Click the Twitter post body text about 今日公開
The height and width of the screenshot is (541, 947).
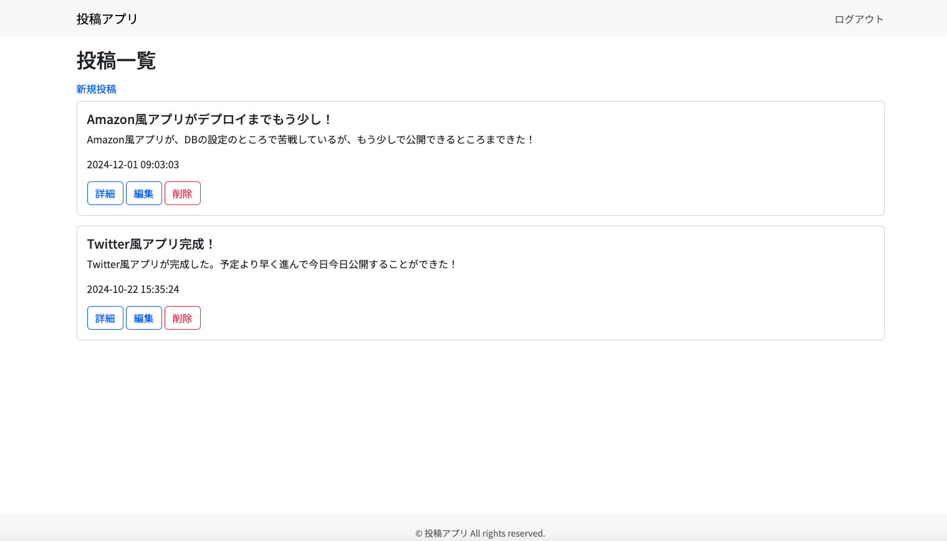coord(272,264)
